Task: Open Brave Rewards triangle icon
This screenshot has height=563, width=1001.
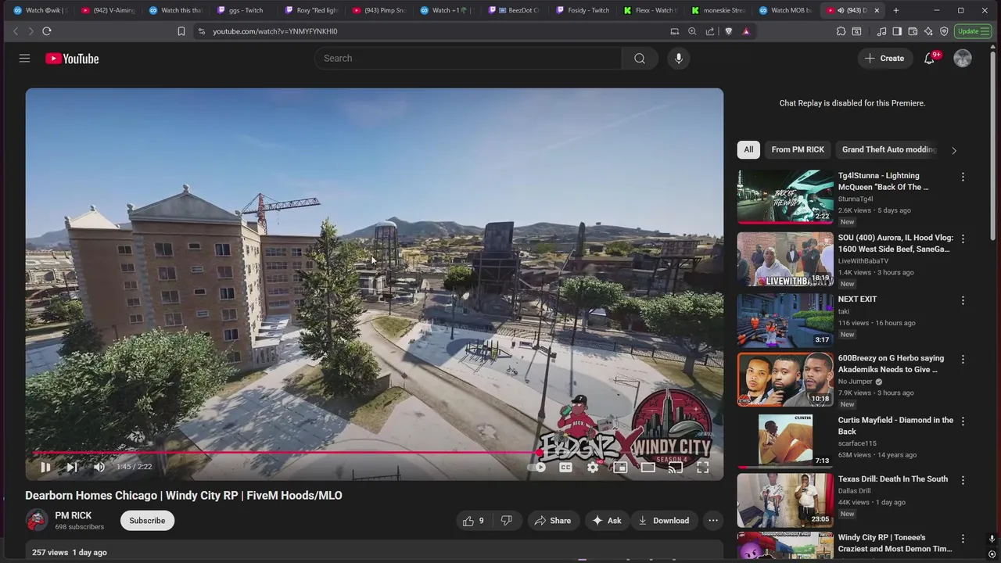Action: [746, 31]
